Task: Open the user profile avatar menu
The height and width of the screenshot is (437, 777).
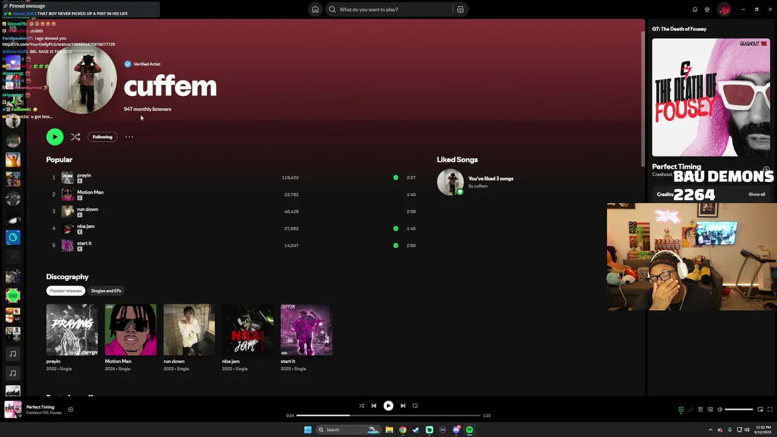Action: [x=724, y=9]
